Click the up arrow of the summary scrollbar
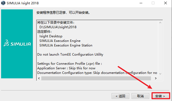Viewport: 172px width, 101px height. (160, 23)
